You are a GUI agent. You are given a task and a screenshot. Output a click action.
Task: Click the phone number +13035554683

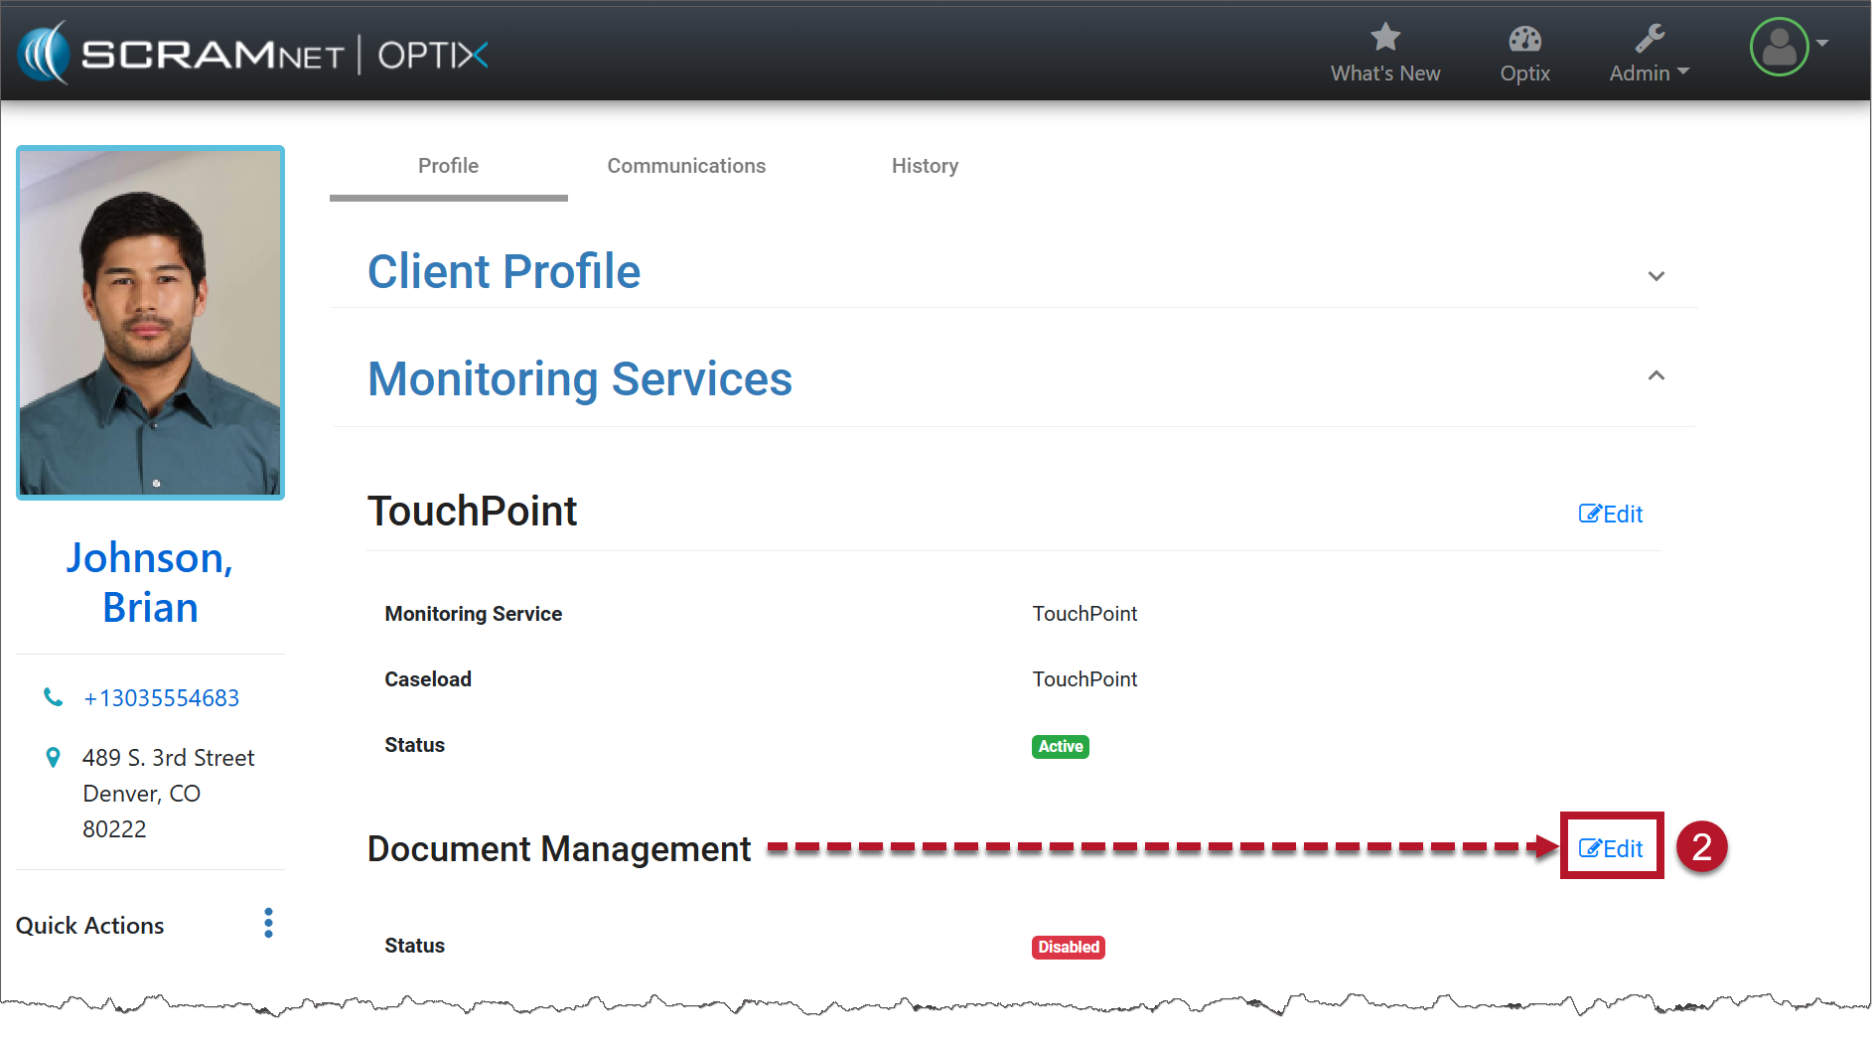(x=161, y=698)
